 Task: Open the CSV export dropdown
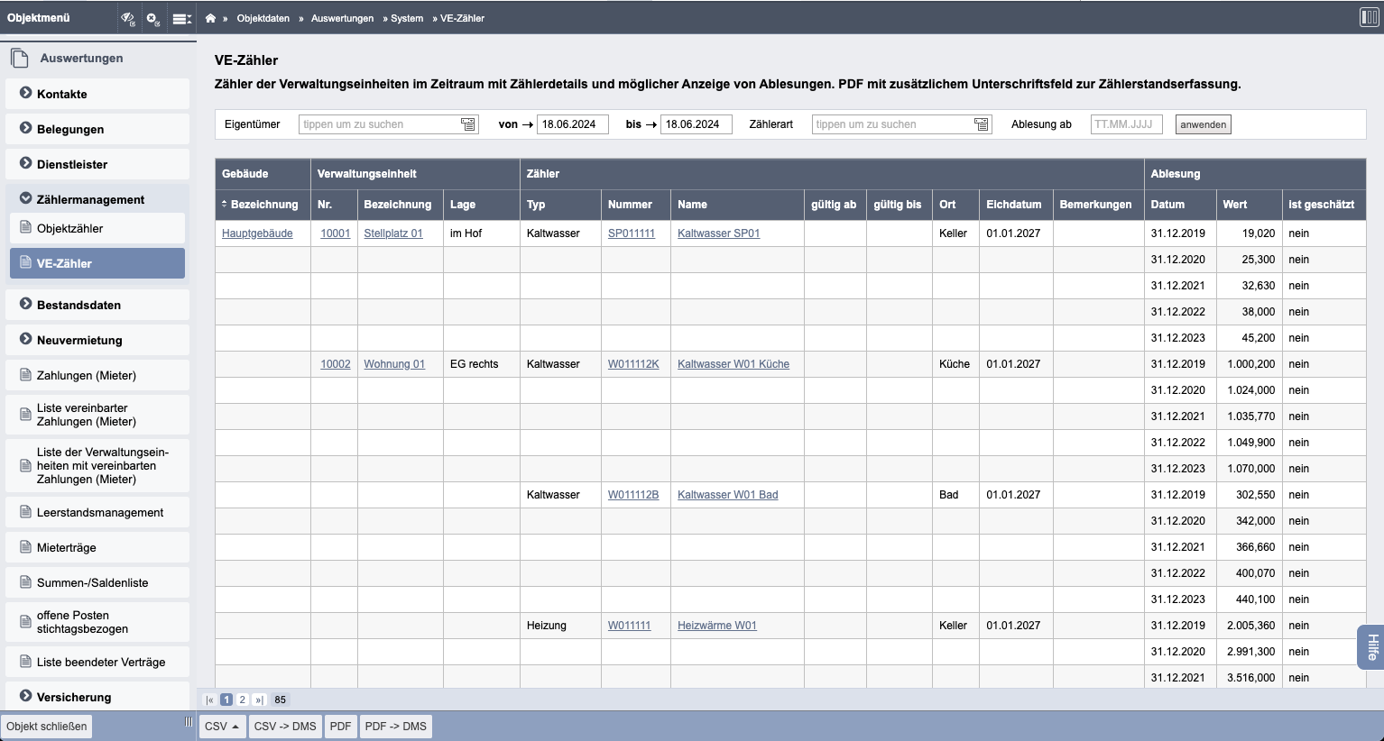click(x=222, y=727)
